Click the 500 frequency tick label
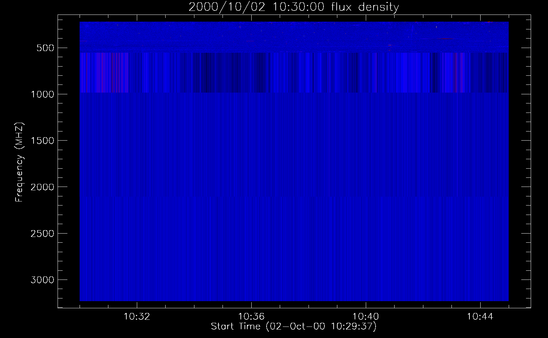 tap(45, 48)
